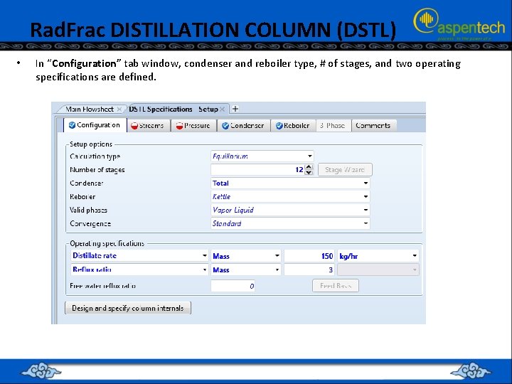
Task: Click the reflux ratio value 3
Action: click(309, 270)
